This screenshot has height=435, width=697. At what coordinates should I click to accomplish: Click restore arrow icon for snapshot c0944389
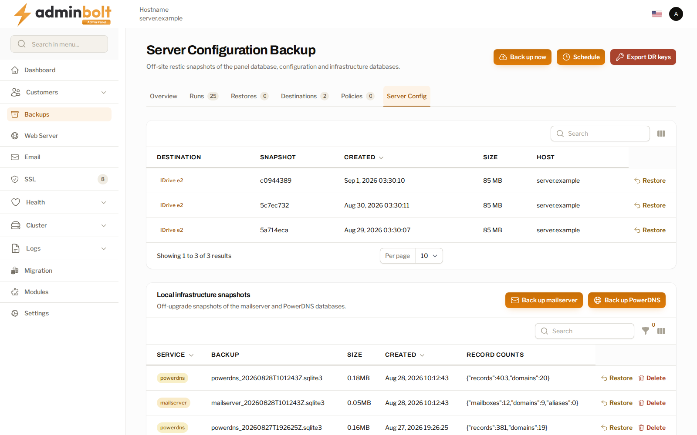click(637, 181)
